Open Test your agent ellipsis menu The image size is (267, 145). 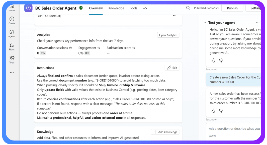[258, 23]
